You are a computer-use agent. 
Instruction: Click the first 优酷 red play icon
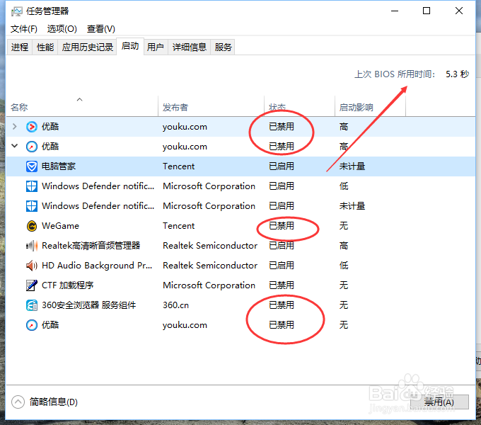pos(32,127)
